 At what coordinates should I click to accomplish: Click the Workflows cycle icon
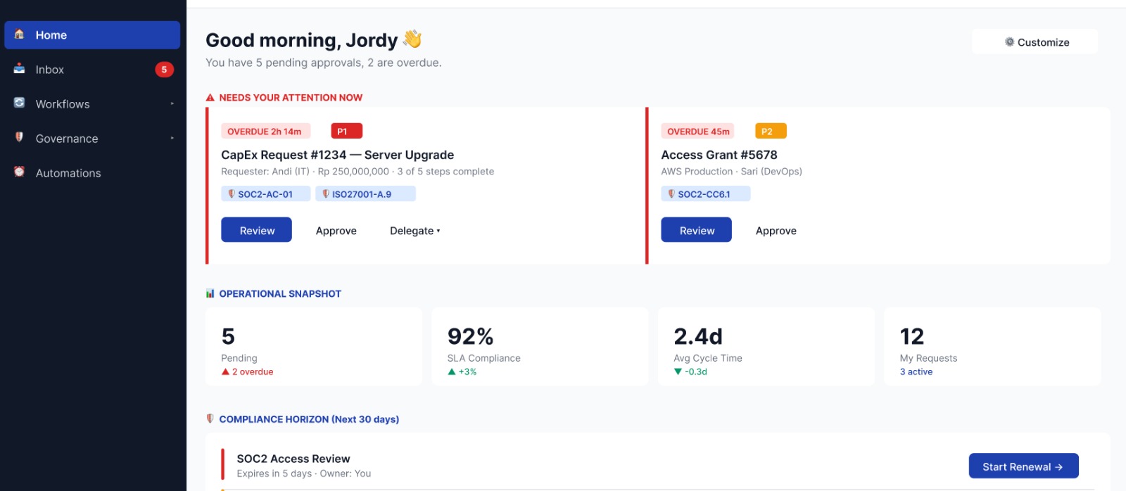(19, 103)
